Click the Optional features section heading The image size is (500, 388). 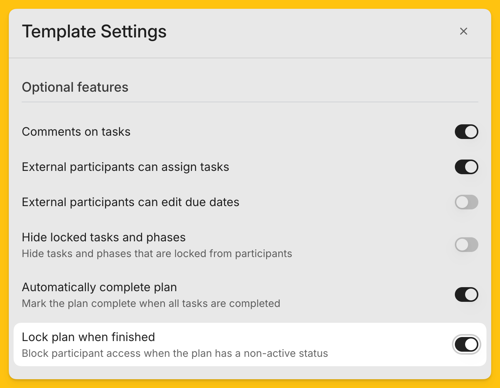(x=75, y=87)
